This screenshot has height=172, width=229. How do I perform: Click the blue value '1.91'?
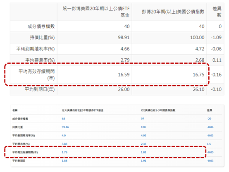(143, 161)
